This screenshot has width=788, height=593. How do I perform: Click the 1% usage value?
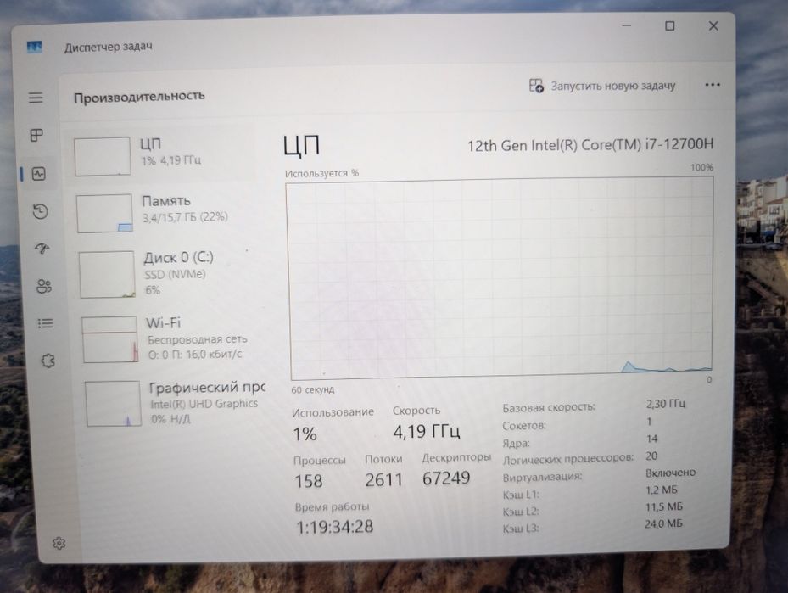coord(305,434)
